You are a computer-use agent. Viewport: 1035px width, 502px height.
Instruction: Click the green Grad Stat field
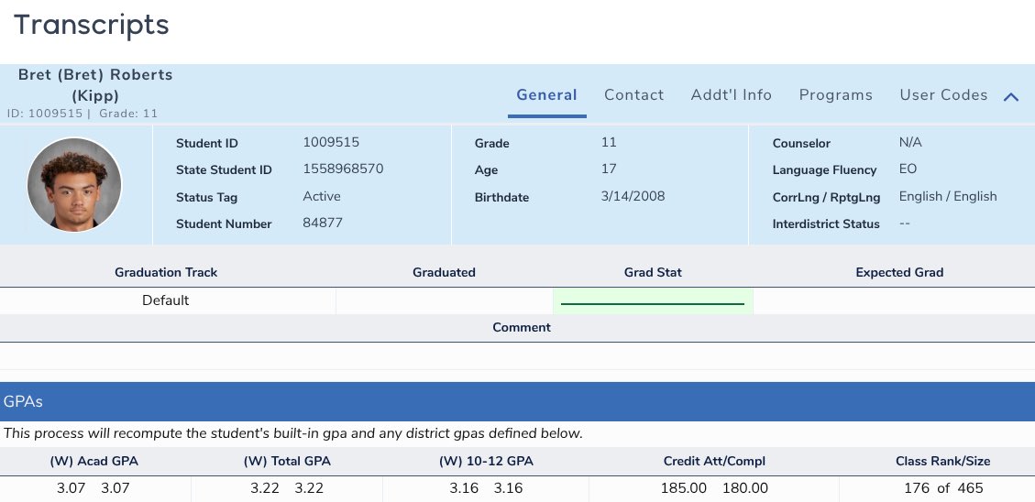coord(653,301)
